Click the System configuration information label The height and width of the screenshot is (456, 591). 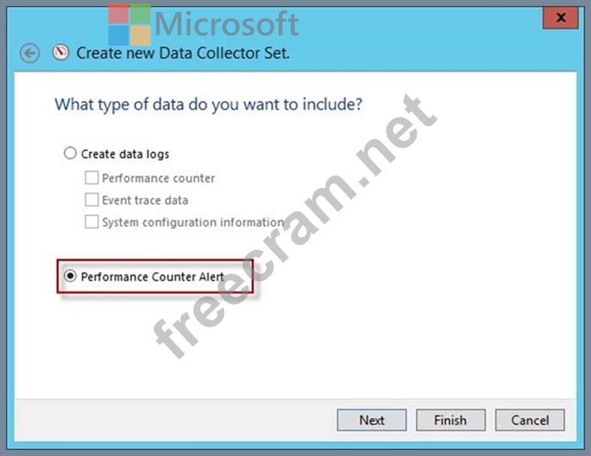[193, 222]
